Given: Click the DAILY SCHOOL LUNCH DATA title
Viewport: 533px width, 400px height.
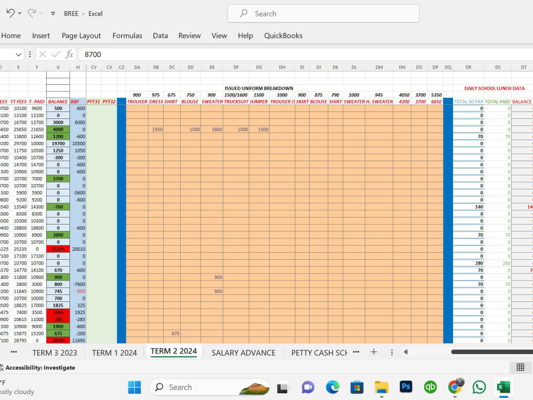Looking at the screenshot, I should pos(494,89).
